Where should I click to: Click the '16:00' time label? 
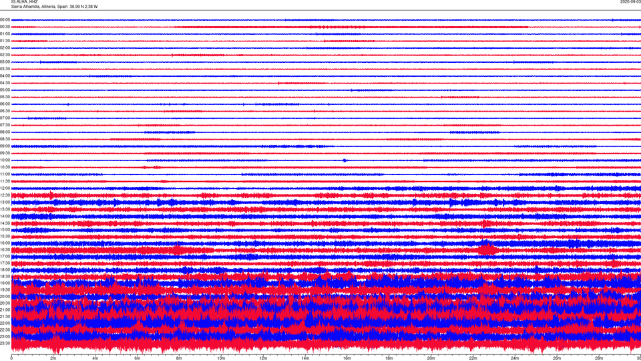coord(5,243)
